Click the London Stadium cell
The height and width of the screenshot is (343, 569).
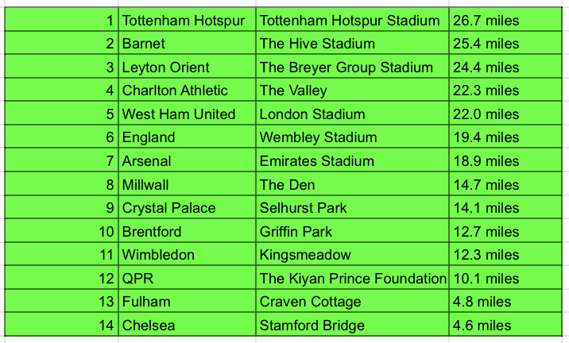click(352, 114)
